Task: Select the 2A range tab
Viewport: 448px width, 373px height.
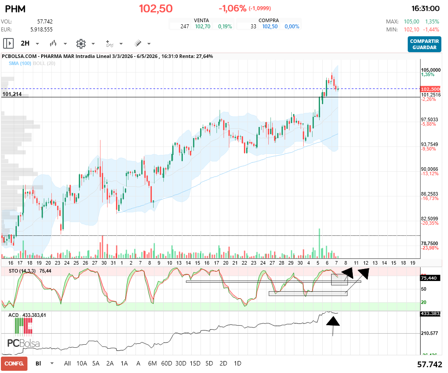Action: click(x=110, y=363)
